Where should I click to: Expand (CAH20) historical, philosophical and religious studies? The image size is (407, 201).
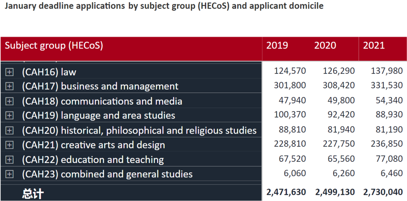[9, 130]
